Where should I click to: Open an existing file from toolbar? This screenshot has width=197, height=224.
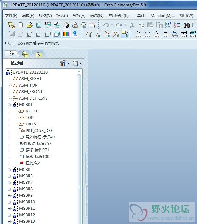[29, 25]
